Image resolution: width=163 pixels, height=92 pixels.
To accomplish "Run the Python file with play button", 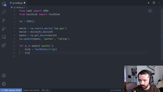I will 149,3.
